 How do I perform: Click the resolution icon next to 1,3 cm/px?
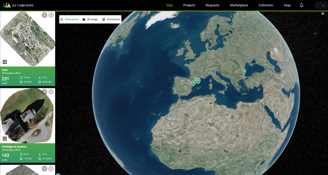(21, 158)
